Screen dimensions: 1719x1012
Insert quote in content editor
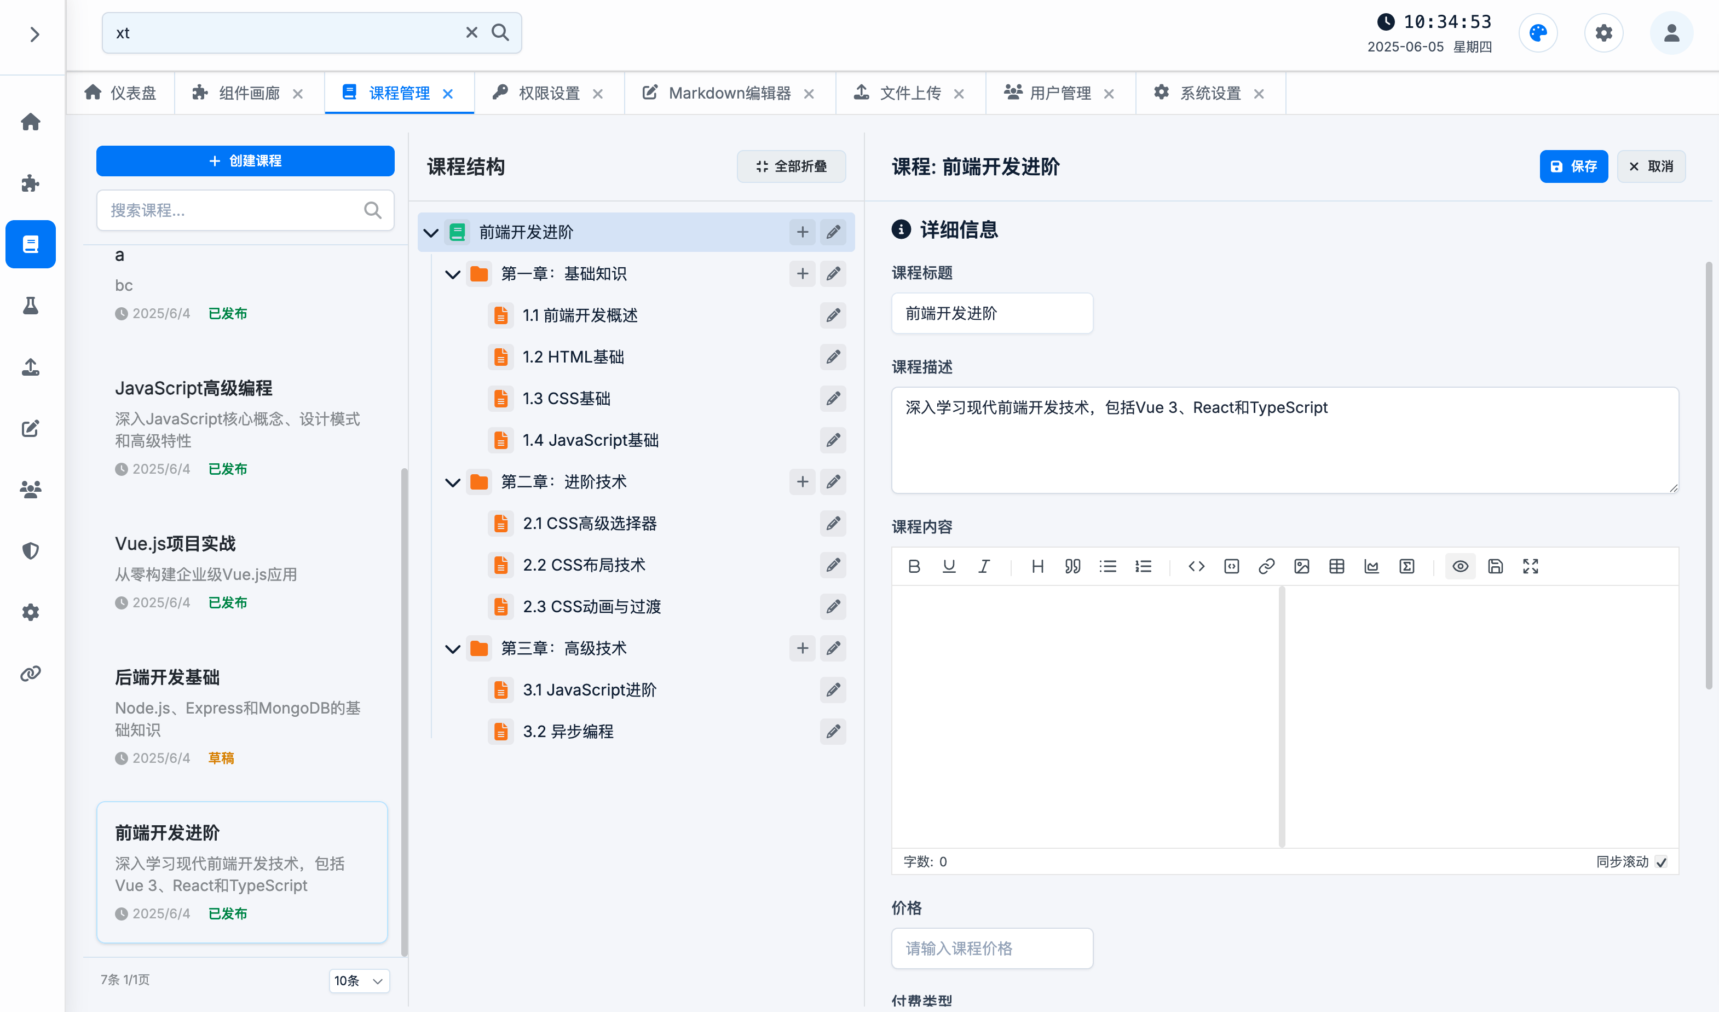pyautogui.click(x=1072, y=566)
